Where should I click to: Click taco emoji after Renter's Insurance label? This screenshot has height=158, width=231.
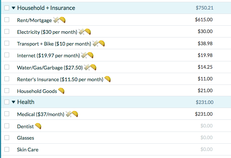click(x=108, y=79)
